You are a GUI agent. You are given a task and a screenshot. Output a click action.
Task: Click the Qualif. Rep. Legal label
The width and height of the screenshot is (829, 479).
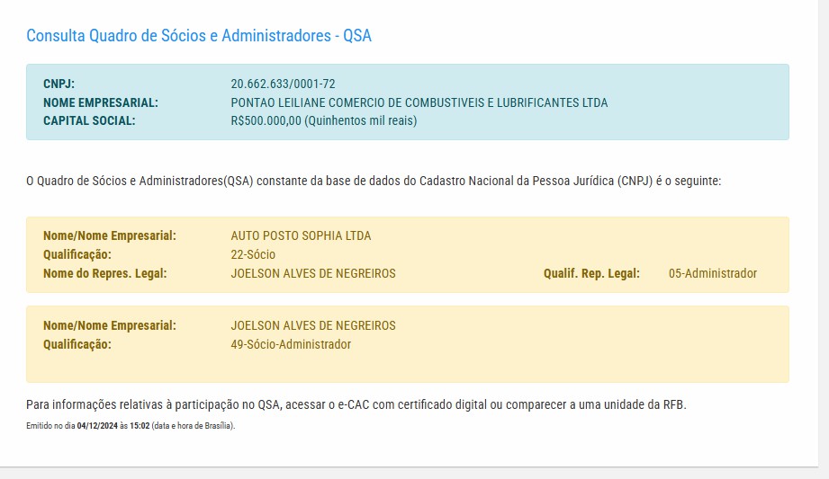(x=591, y=273)
